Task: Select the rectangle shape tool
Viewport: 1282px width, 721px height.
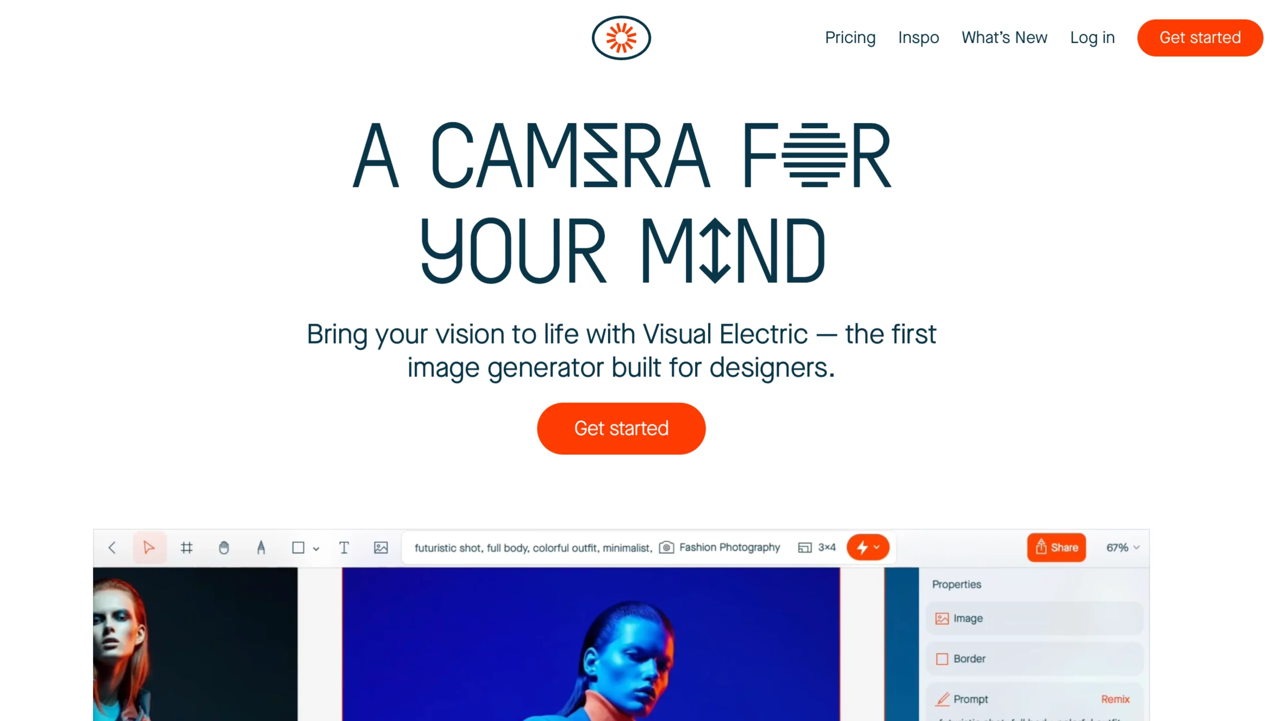Action: 298,548
